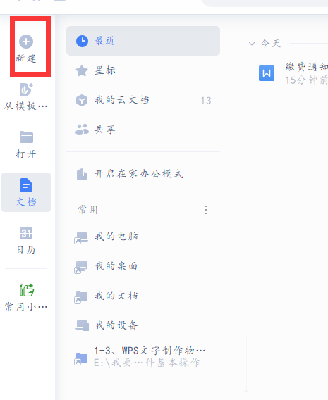Collapse the 今天 section chevron
The height and width of the screenshot is (400, 328).
[252, 44]
